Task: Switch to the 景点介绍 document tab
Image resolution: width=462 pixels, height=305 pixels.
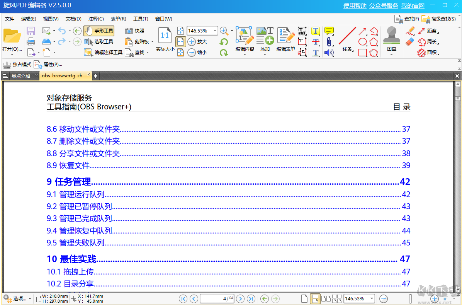Action: point(20,76)
